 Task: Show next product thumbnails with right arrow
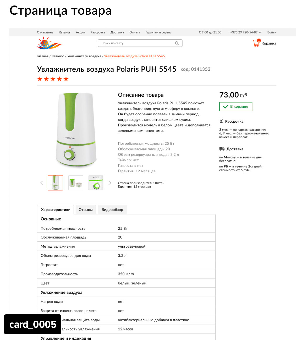click(110, 183)
